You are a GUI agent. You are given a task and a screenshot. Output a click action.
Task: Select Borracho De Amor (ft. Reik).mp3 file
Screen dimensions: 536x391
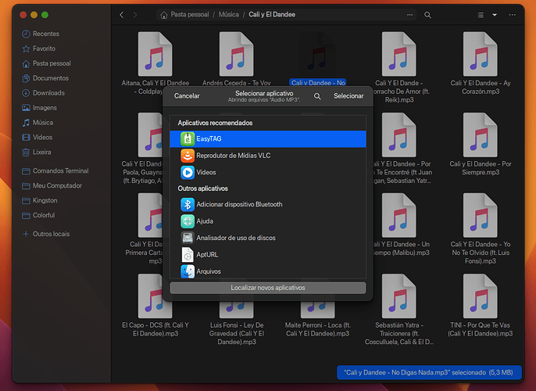399,67
